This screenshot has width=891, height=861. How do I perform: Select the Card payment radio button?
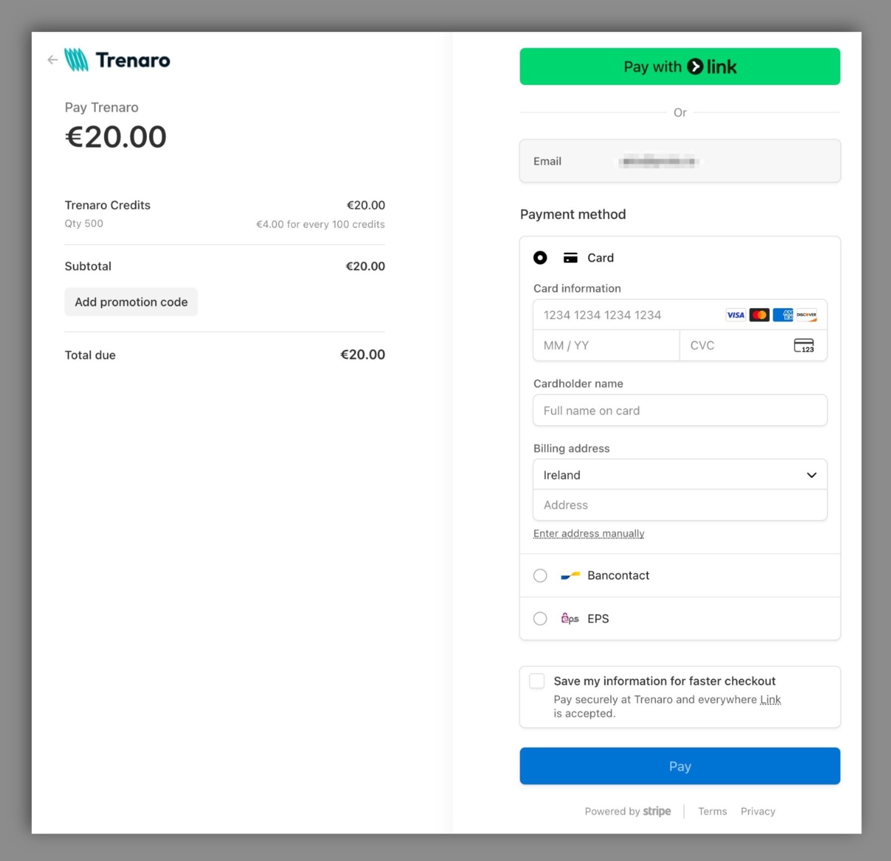click(540, 258)
